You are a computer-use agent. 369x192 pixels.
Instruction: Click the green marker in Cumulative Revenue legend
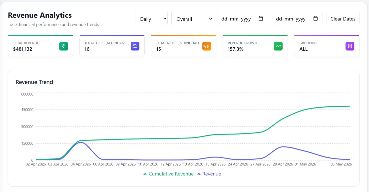(x=145, y=174)
